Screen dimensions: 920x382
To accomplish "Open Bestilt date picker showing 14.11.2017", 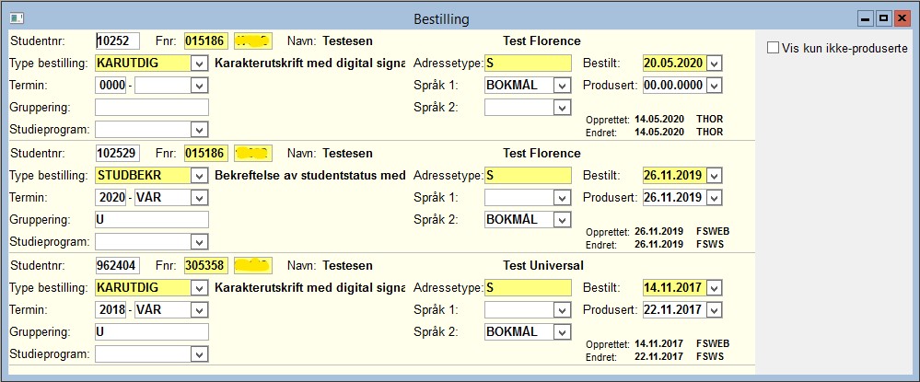I will coord(714,288).
